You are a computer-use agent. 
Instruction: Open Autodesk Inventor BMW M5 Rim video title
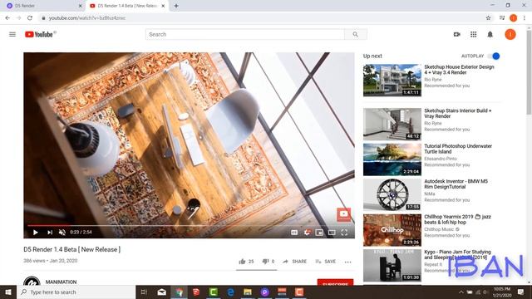[x=456, y=184]
